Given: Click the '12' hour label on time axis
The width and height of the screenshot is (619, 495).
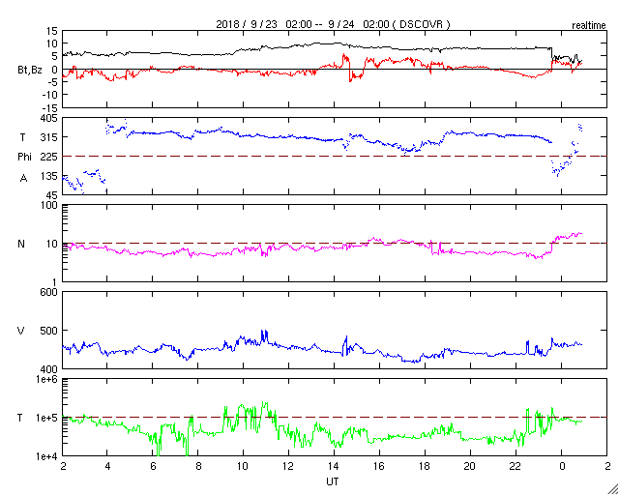Looking at the screenshot, I should tap(288, 465).
